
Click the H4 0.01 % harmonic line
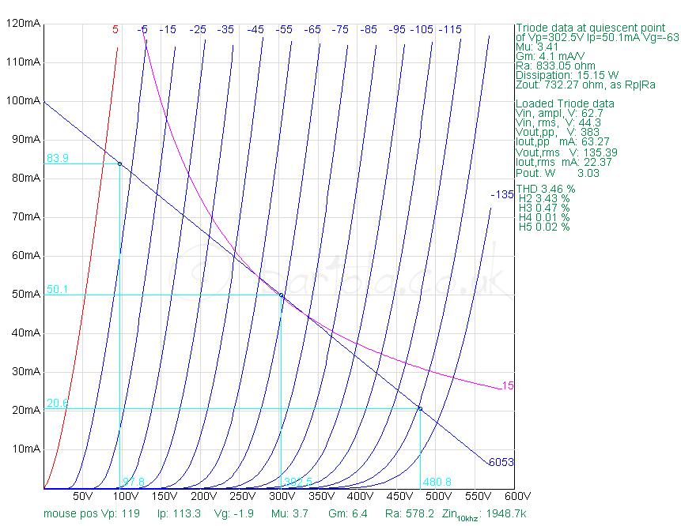click(544, 218)
